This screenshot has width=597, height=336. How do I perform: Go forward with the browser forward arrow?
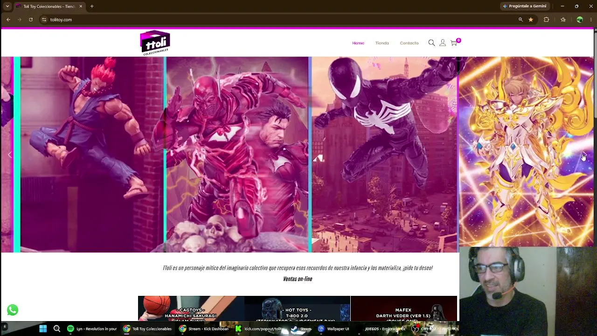coord(19,20)
